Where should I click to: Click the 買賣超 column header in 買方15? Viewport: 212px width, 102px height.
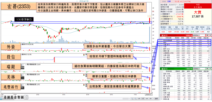pos(177,38)
